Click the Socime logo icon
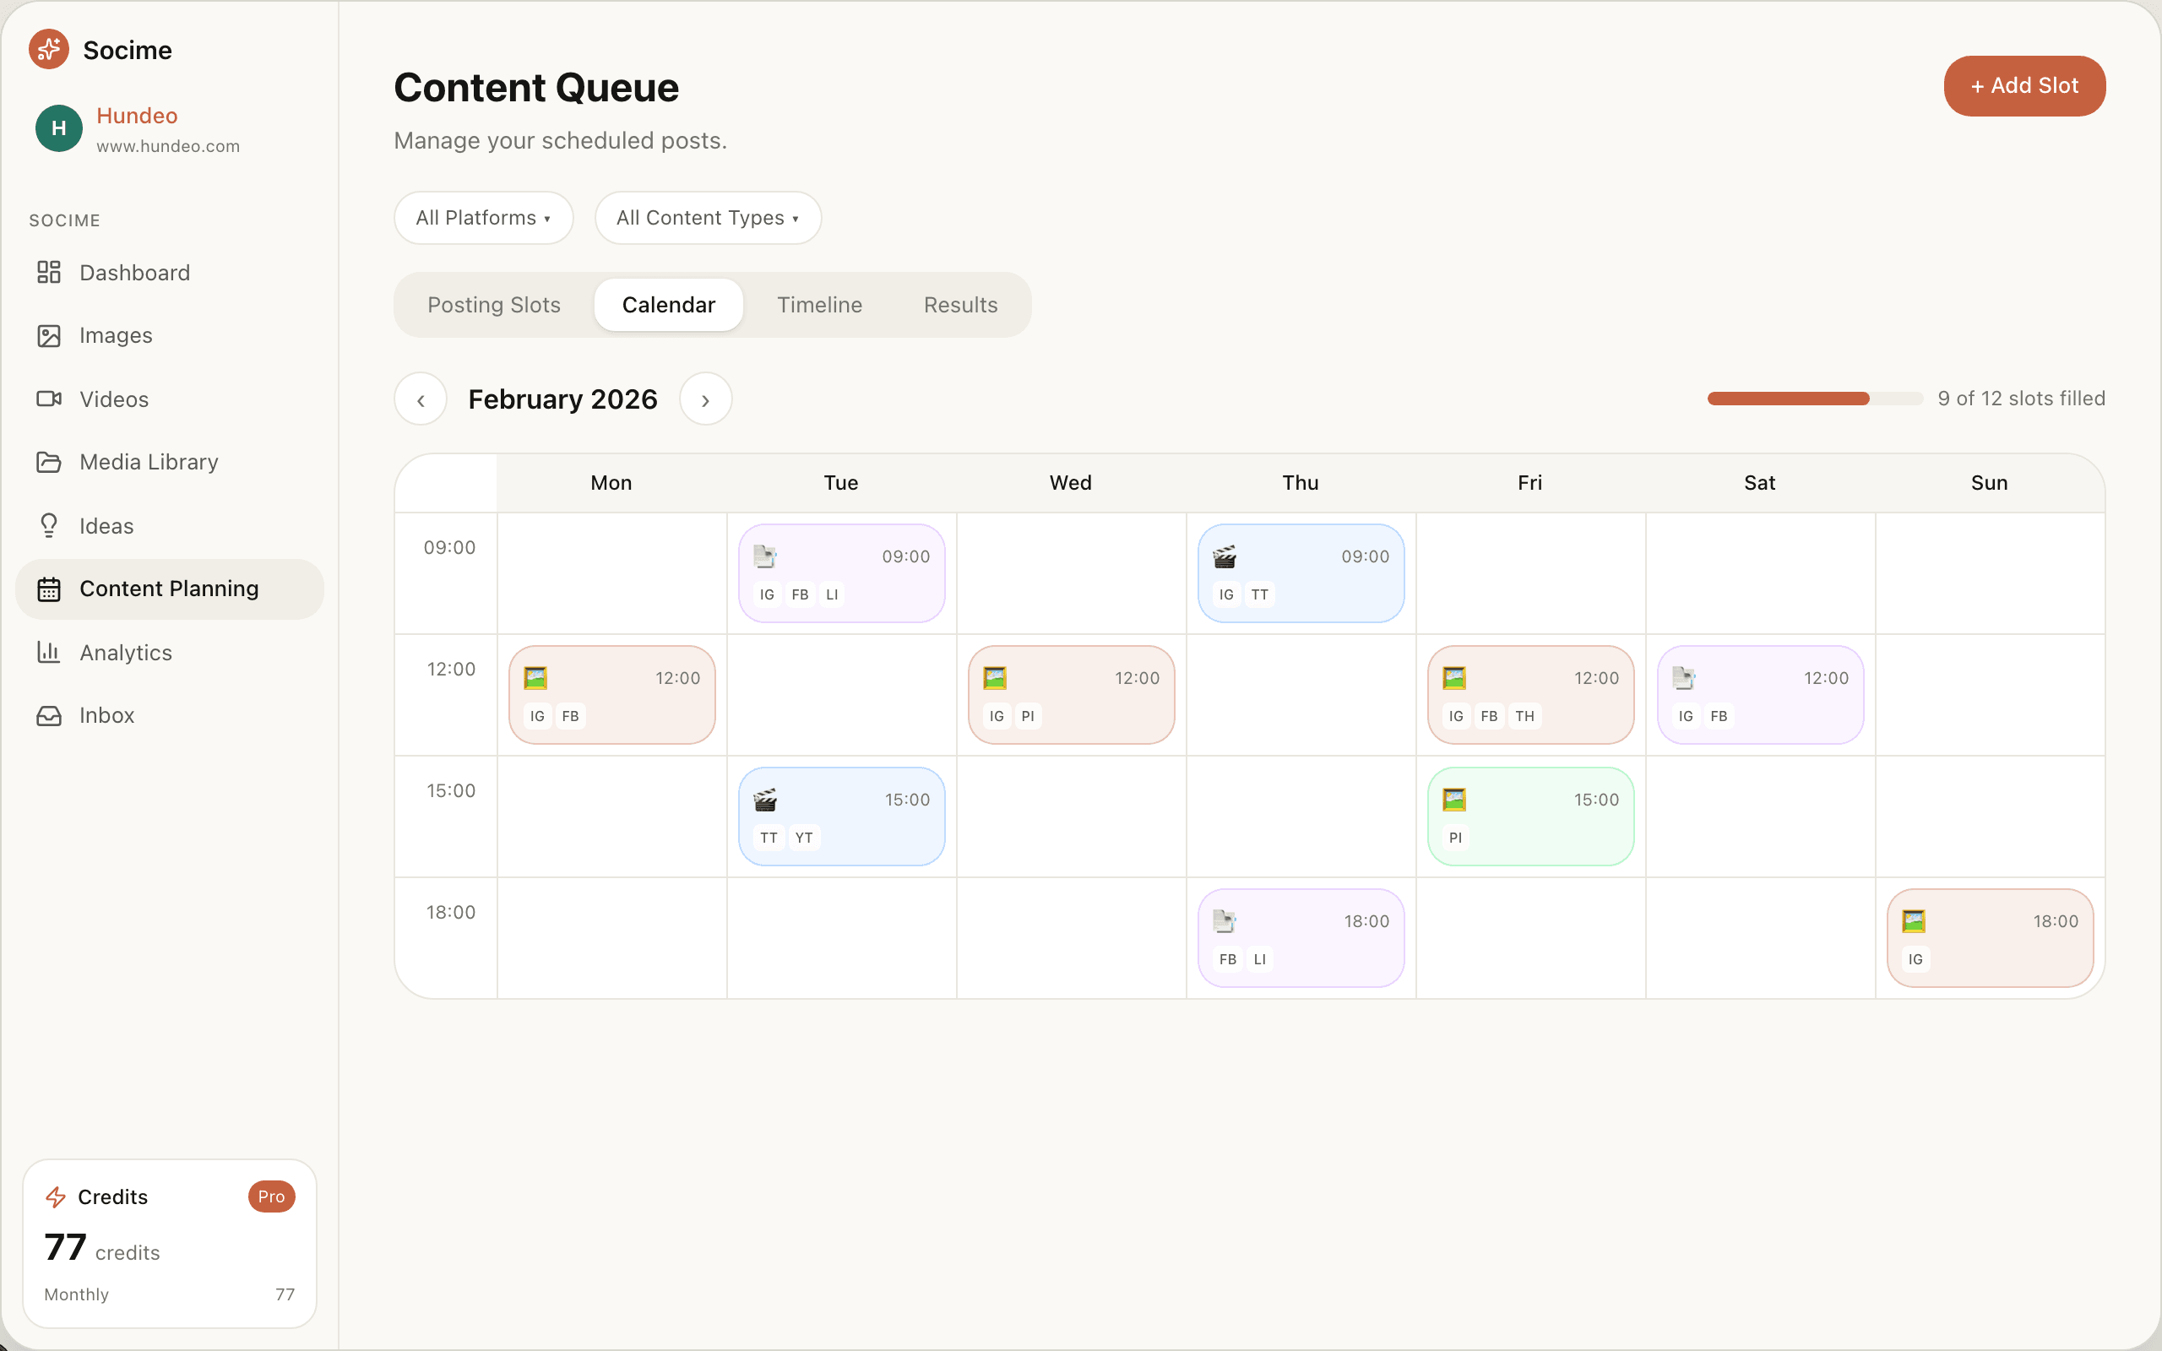Viewport: 2162px width, 1351px height. (48, 49)
